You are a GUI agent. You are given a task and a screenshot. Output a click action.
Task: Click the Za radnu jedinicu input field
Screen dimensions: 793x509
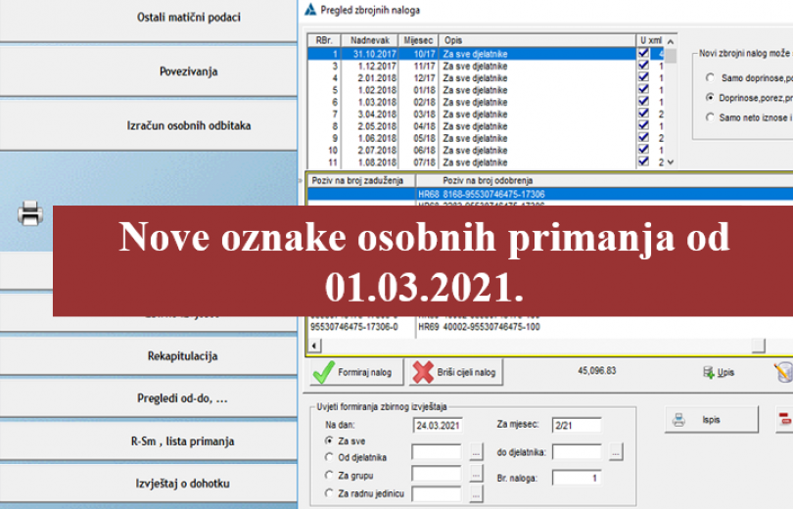click(x=437, y=494)
